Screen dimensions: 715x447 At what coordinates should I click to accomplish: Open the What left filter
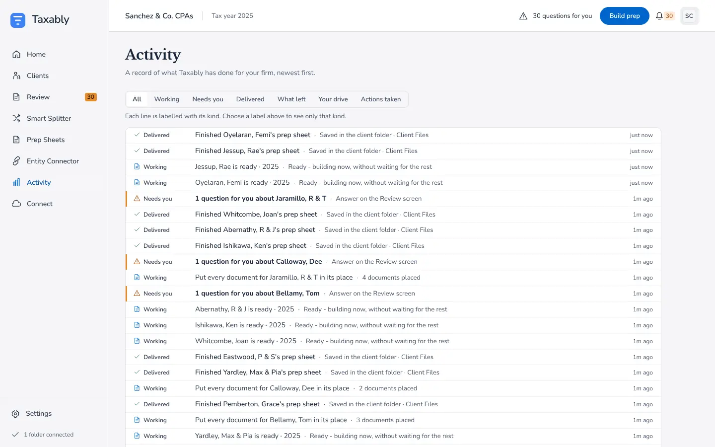click(x=291, y=99)
